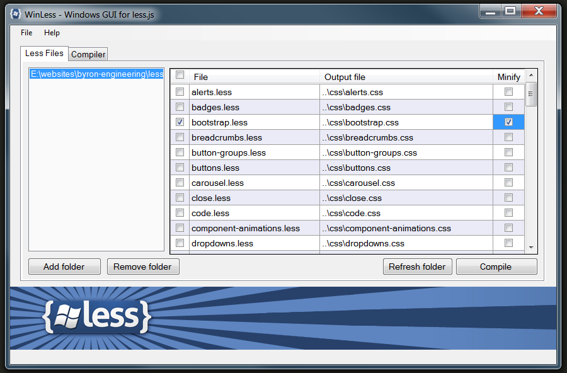Check the close.less file checkbox
This screenshot has height=373, width=567.
coord(180,198)
